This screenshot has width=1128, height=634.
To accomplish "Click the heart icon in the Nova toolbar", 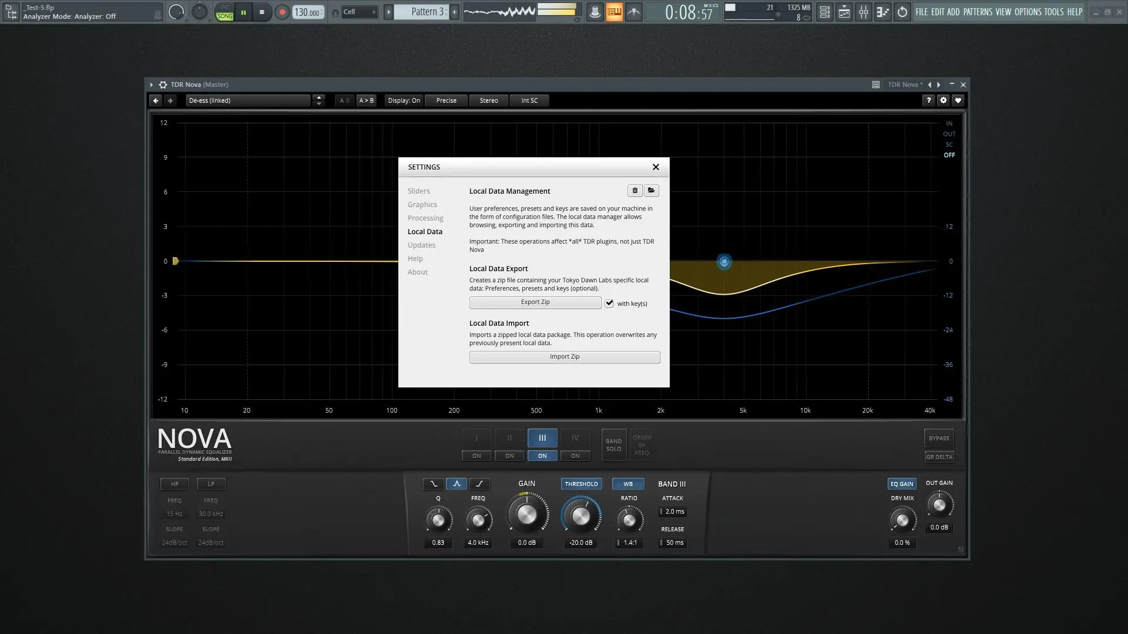I will click(x=958, y=100).
